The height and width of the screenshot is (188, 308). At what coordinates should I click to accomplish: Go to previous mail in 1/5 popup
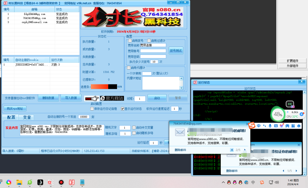pos(284,171)
